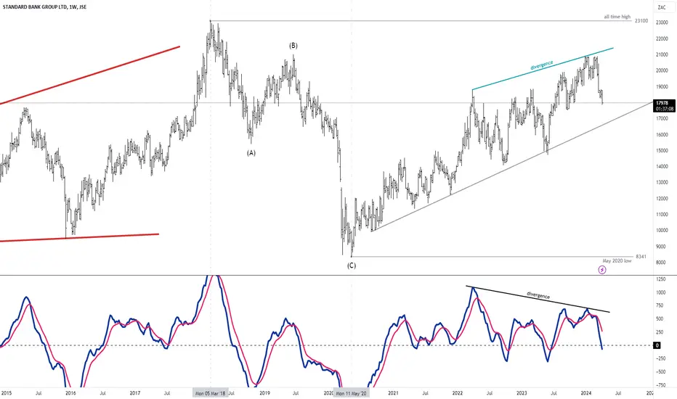This screenshot has height=399, width=677.
Task: Click the 16000 price axis label
Action: (x=662, y=135)
